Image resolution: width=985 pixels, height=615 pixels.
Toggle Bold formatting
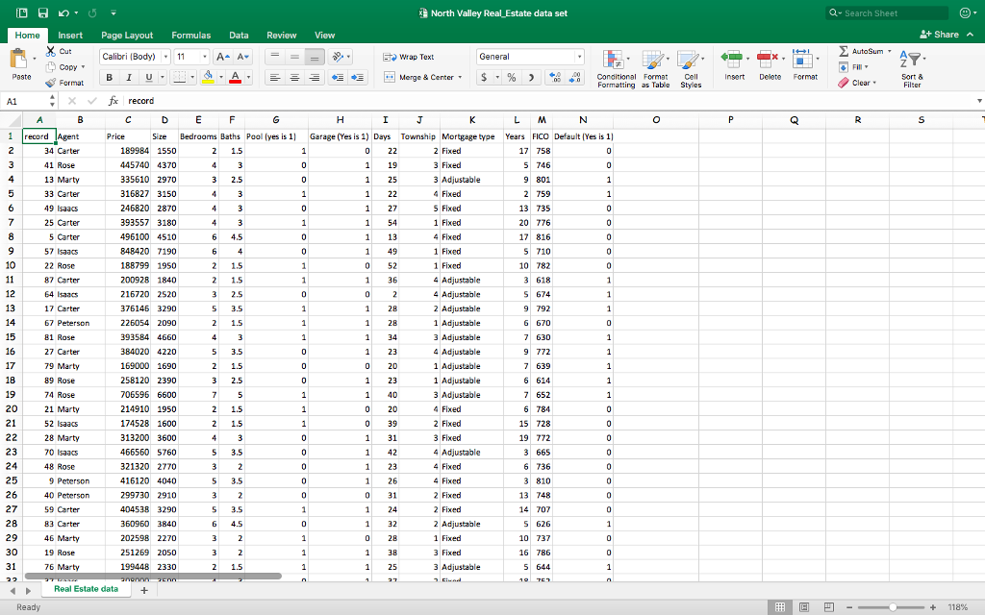(110, 77)
